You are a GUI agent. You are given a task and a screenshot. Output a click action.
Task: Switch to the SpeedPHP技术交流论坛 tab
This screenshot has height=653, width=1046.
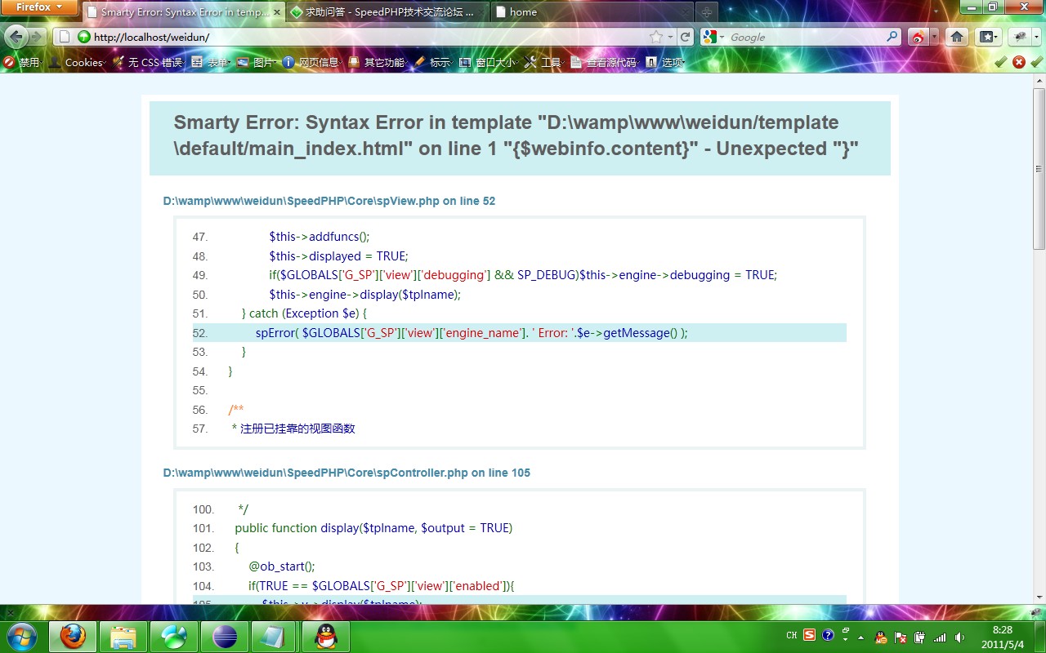coord(388,12)
